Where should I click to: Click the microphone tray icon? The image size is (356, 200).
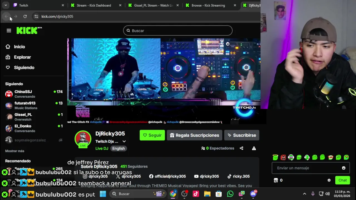313,194
